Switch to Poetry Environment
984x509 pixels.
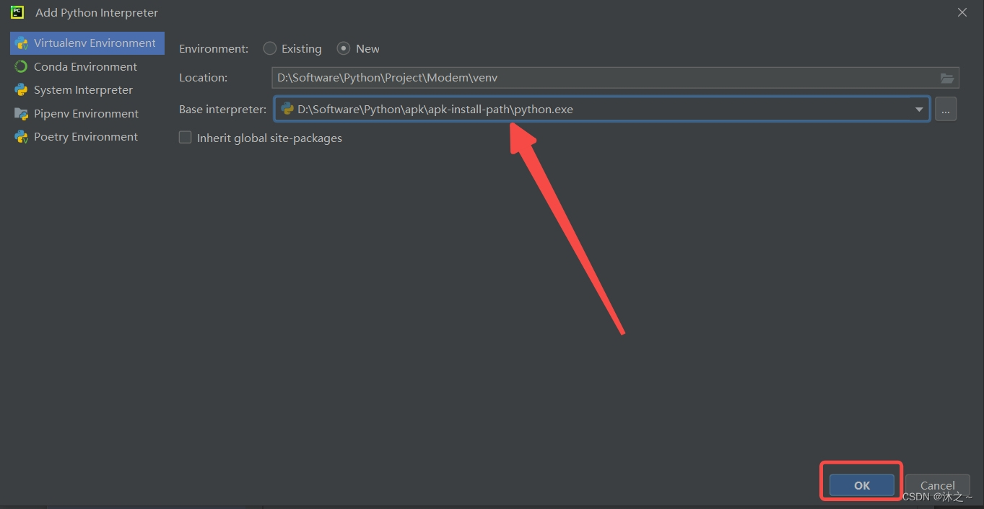87,137
